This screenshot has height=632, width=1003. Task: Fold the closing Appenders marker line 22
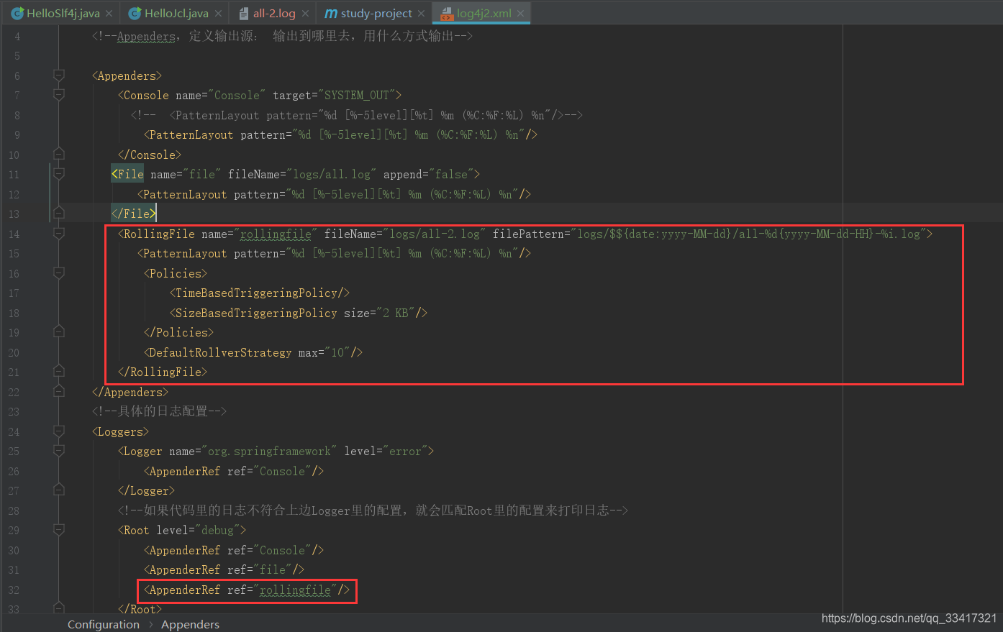pos(59,392)
